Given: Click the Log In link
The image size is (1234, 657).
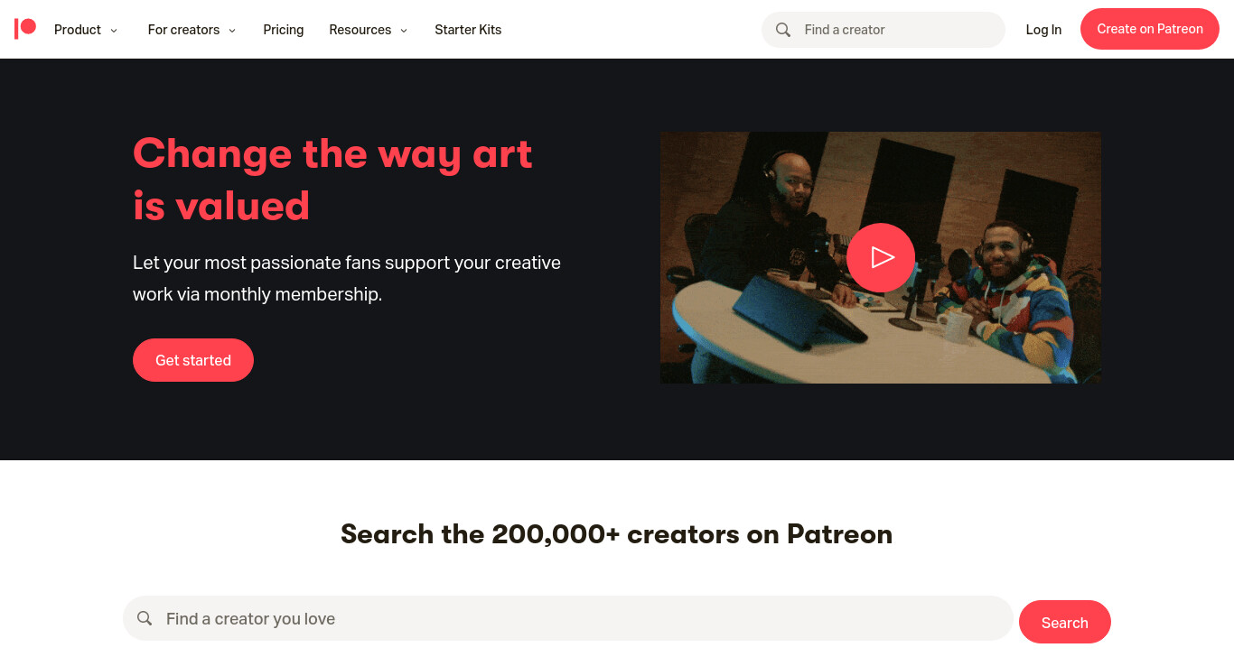Looking at the screenshot, I should point(1043,30).
